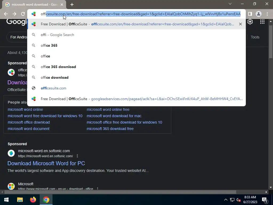Launch Firefox from the taskbar

pyautogui.click(x=33, y=200)
